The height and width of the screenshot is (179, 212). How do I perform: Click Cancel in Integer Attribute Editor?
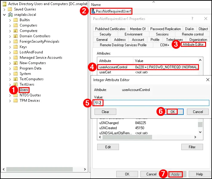coord(198,112)
